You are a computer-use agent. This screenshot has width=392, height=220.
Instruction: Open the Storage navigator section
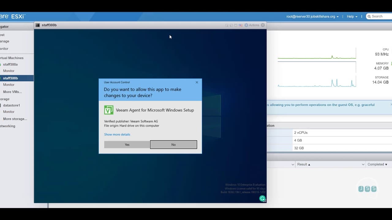(5, 99)
